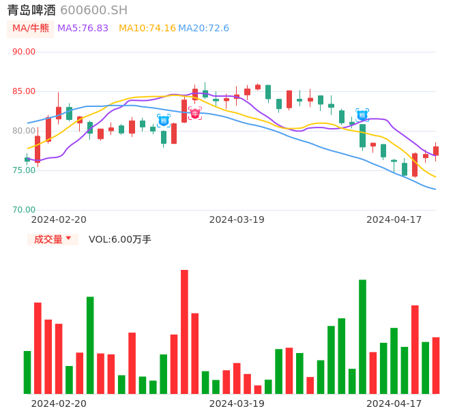
Task: Click the MA20:72.6 legend label
Action: 203,28
